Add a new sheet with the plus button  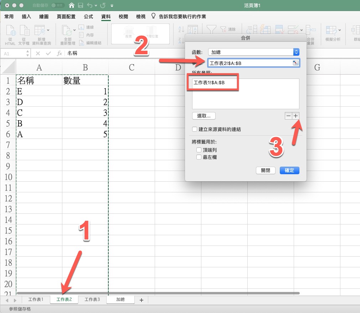pos(142,300)
